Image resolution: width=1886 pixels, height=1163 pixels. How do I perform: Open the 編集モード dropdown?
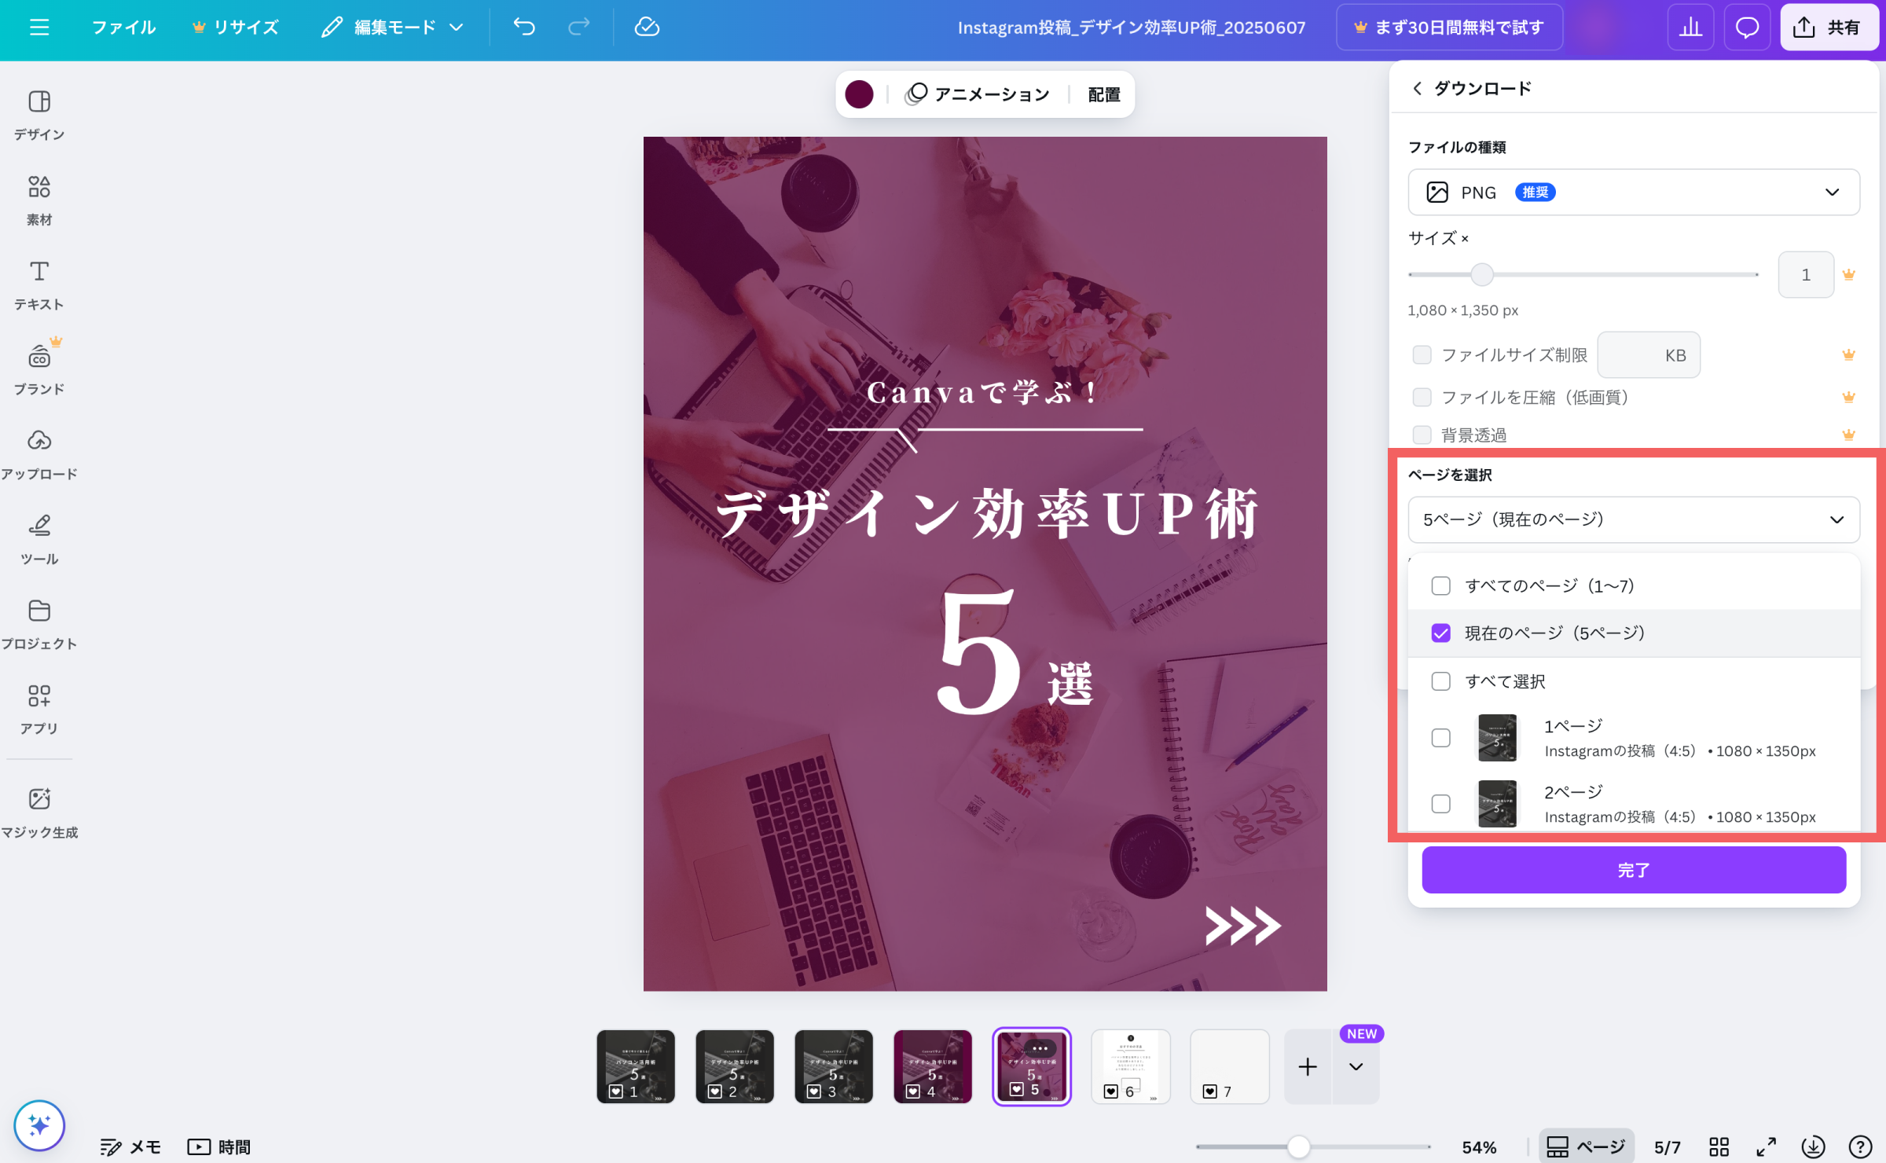tap(392, 28)
